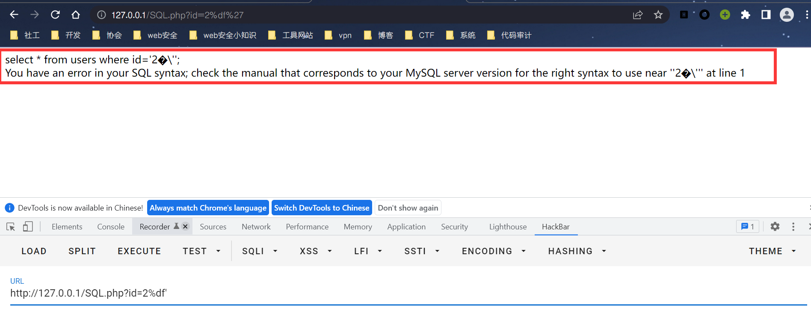Viewport: 811px width, 309px height.
Task: Open DevTools settings gear
Action: [775, 227]
